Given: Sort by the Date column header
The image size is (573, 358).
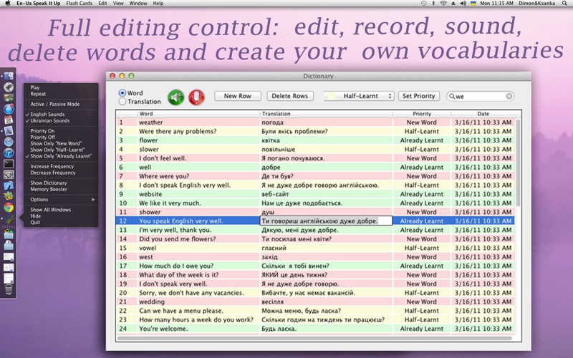Looking at the screenshot, I should coord(483,114).
